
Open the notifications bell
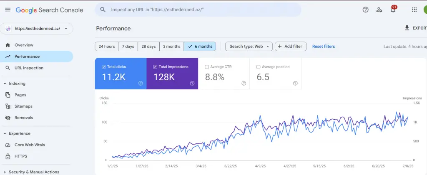click(x=393, y=10)
